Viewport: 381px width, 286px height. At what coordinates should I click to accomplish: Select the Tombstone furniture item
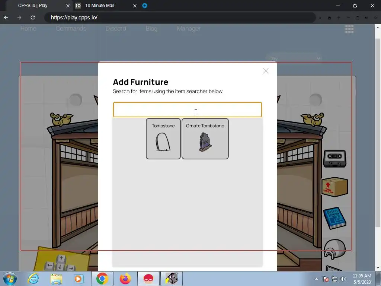(163, 139)
